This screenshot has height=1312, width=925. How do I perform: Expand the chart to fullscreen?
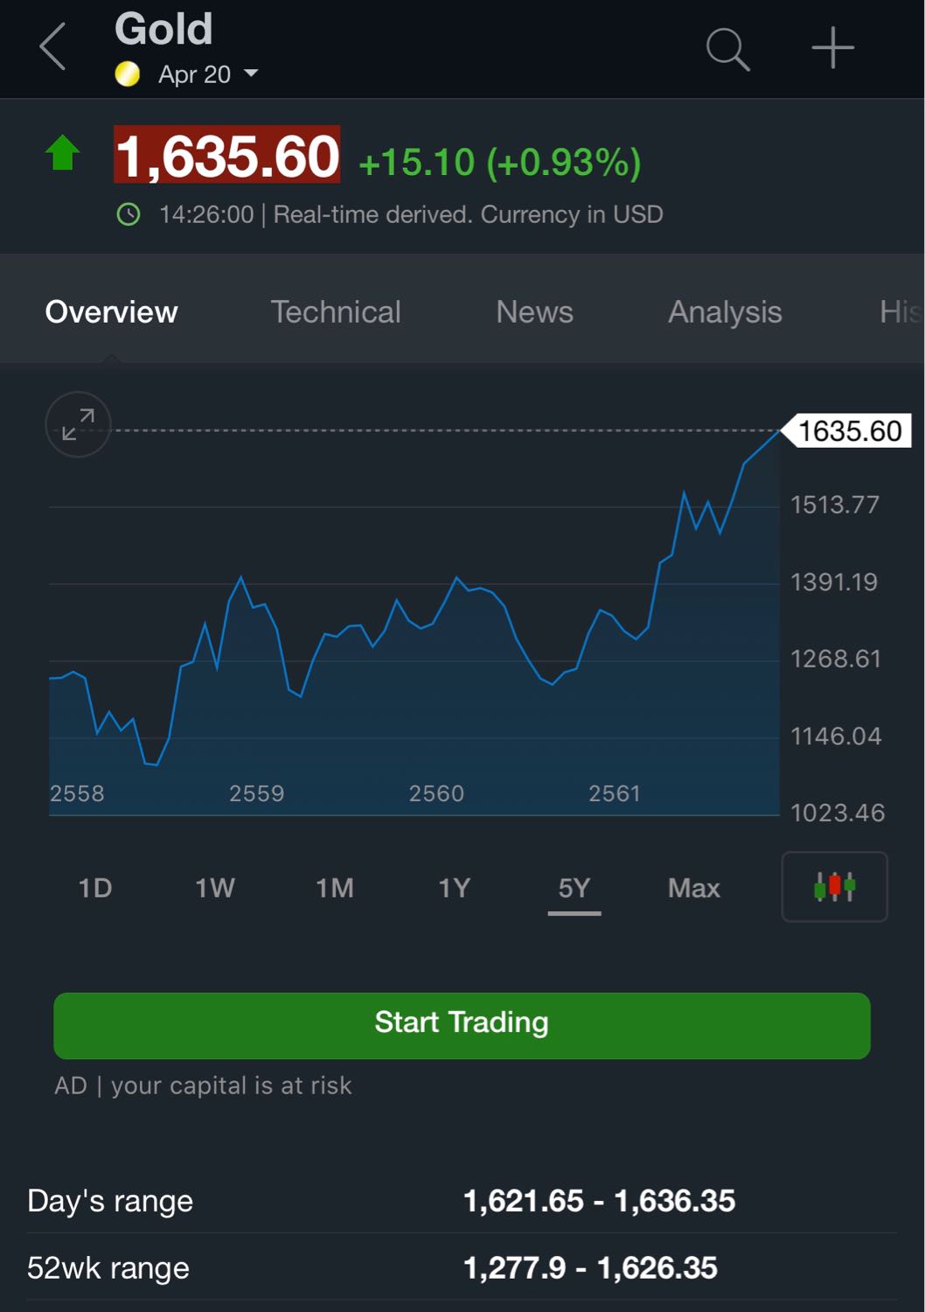[78, 424]
